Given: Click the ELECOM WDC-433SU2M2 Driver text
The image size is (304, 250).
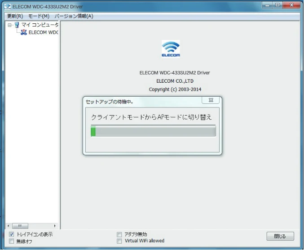Looking at the screenshot, I should 175,73.
